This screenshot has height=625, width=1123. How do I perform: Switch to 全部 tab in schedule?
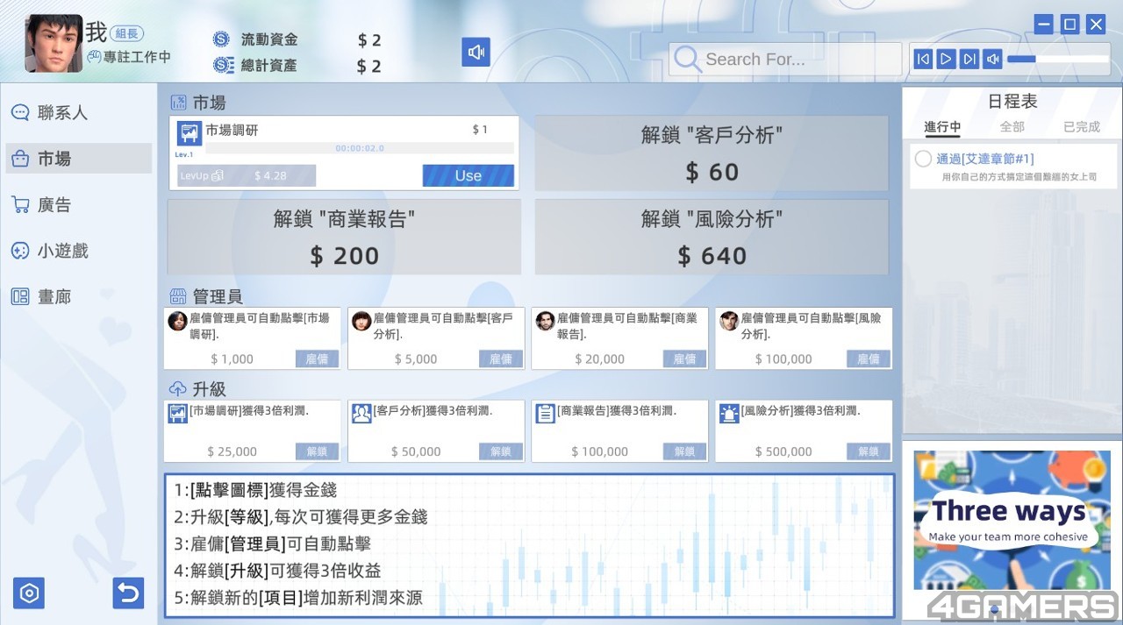click(1012, 127)
